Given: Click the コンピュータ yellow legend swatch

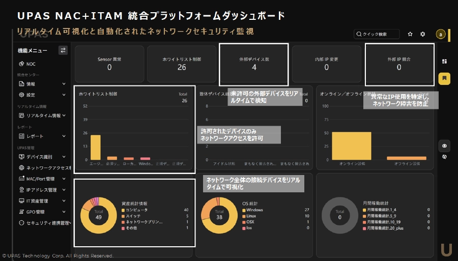Looking at the screenshot, I should tap(123, 210).
